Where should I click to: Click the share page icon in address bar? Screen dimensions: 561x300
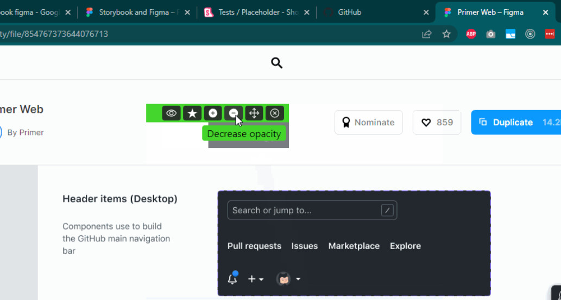426,34
